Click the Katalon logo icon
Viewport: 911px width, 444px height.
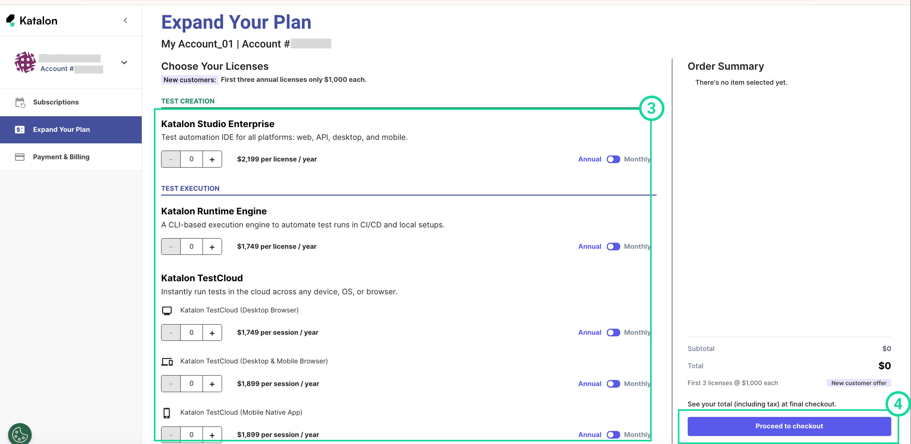(11, 20)
